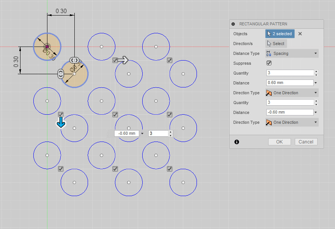This screenshot has width=335, height=229.
Task: Increase the second Quantity value
Action: pyautogui.click(x=316, y=101)
